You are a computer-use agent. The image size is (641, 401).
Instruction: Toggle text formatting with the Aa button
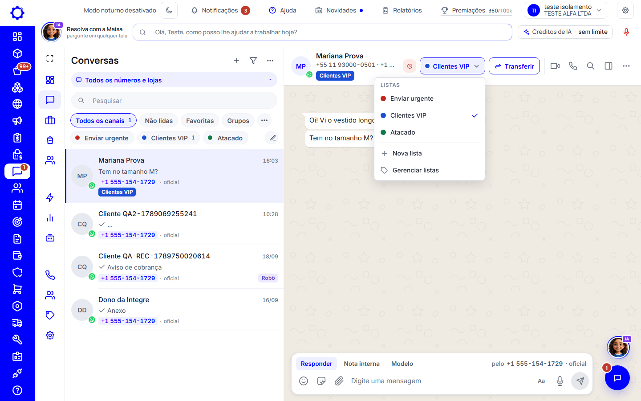pyautogui.click(x=541, y=381)
